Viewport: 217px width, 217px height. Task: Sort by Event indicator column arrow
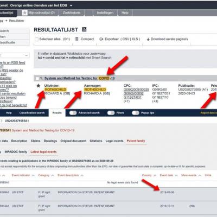33,175
